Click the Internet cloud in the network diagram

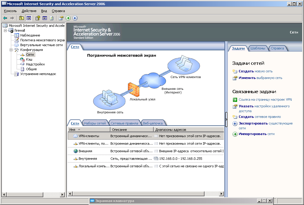[153, 79]
